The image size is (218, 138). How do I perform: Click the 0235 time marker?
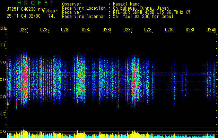[107, 30]
